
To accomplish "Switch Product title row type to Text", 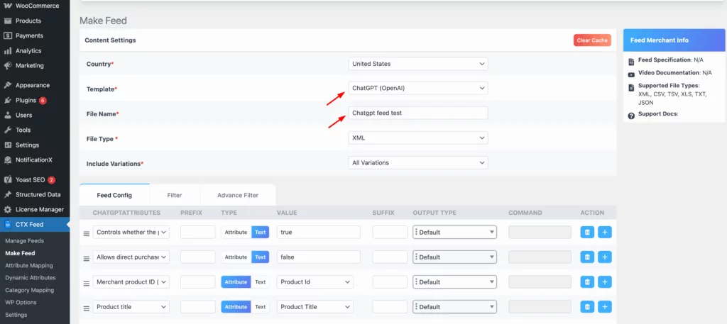I will tap(261, 307).
